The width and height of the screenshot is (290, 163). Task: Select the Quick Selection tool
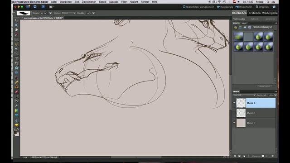[16, 53]
